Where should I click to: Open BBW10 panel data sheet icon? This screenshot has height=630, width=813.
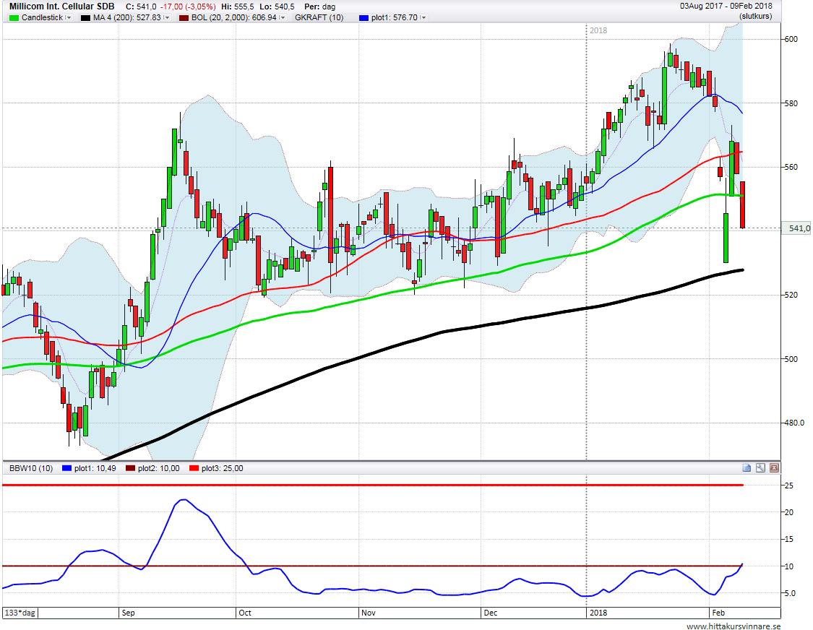(747, 467)
